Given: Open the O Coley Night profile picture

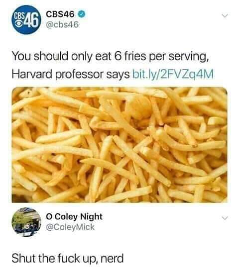Looking at the screenshot, I should click(26, 222).
